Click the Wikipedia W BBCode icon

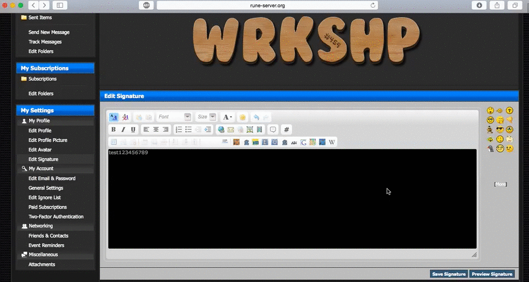(332, 142)
